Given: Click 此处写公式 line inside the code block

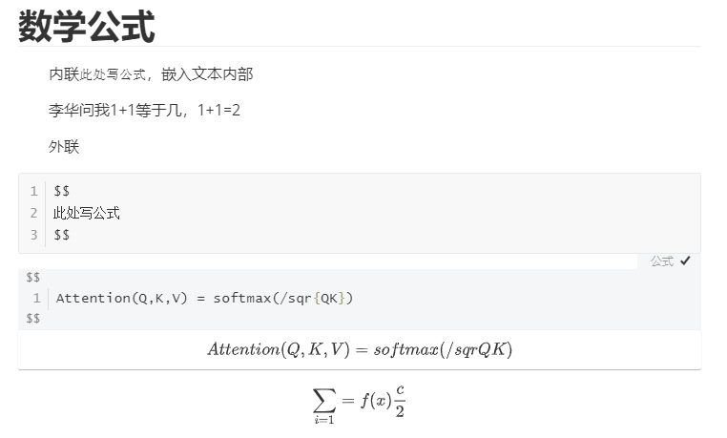Looking at the screenshot, I should (x=87, y=213).
